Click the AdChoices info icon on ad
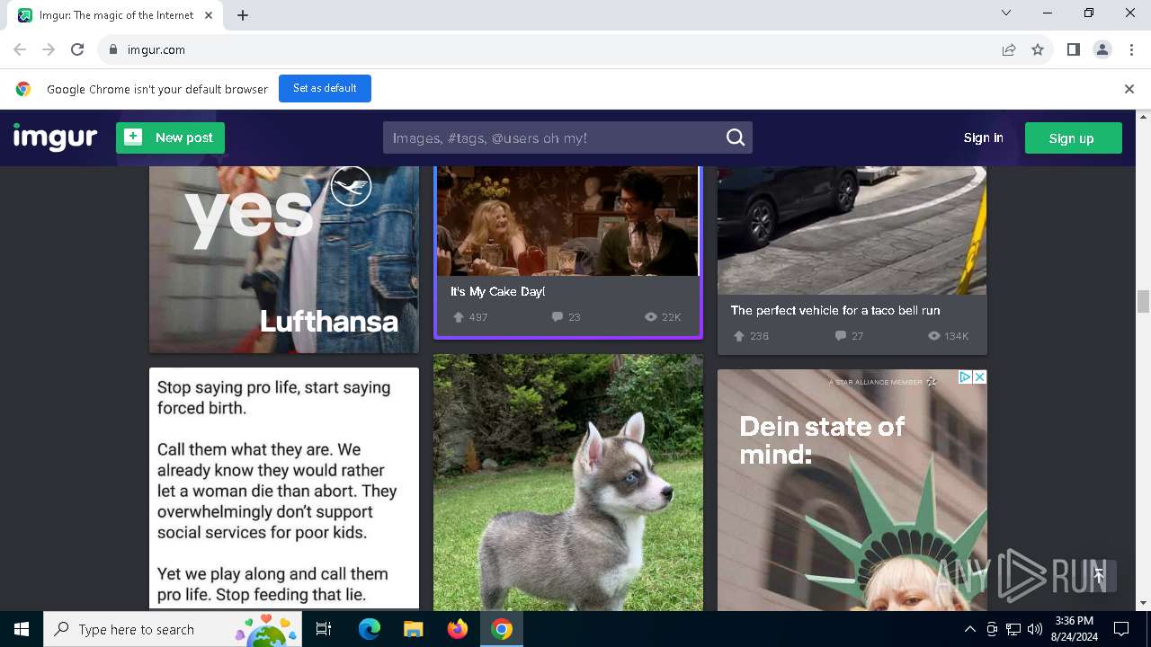Viewport: 1151px width, 647px height. (965, 377)
